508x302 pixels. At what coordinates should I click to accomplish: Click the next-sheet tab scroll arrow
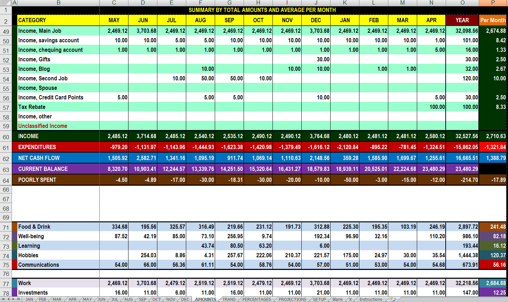coord(13,299)
